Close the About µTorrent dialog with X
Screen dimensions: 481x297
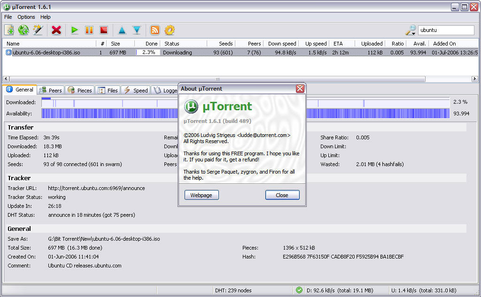(x=300, y=89)
